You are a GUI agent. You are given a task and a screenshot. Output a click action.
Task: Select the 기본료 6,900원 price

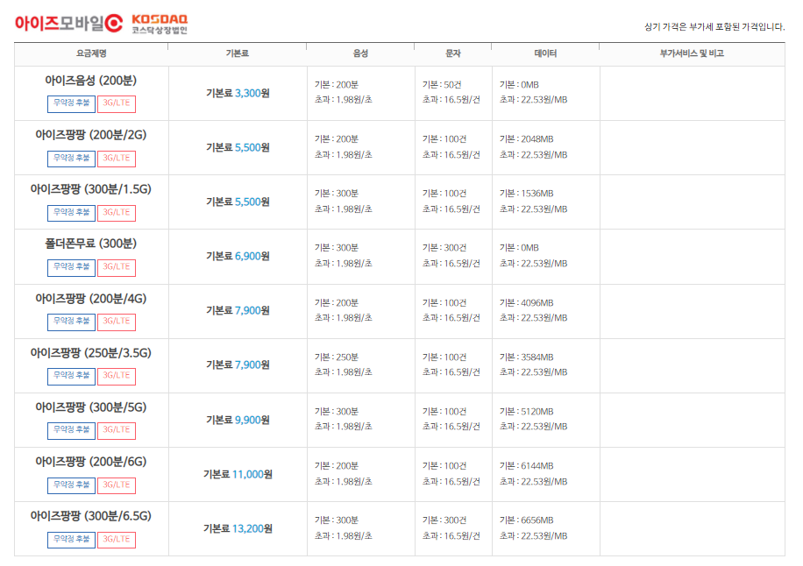[x=238, y=256]
